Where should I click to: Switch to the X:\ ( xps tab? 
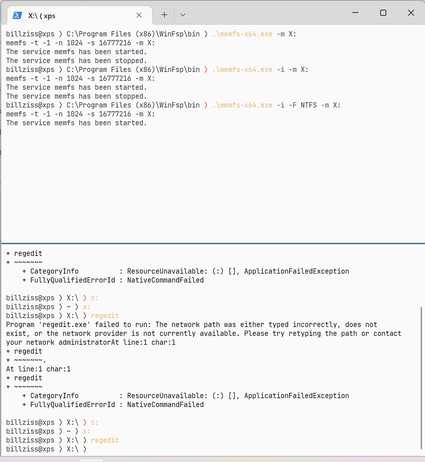click(73, 15)
